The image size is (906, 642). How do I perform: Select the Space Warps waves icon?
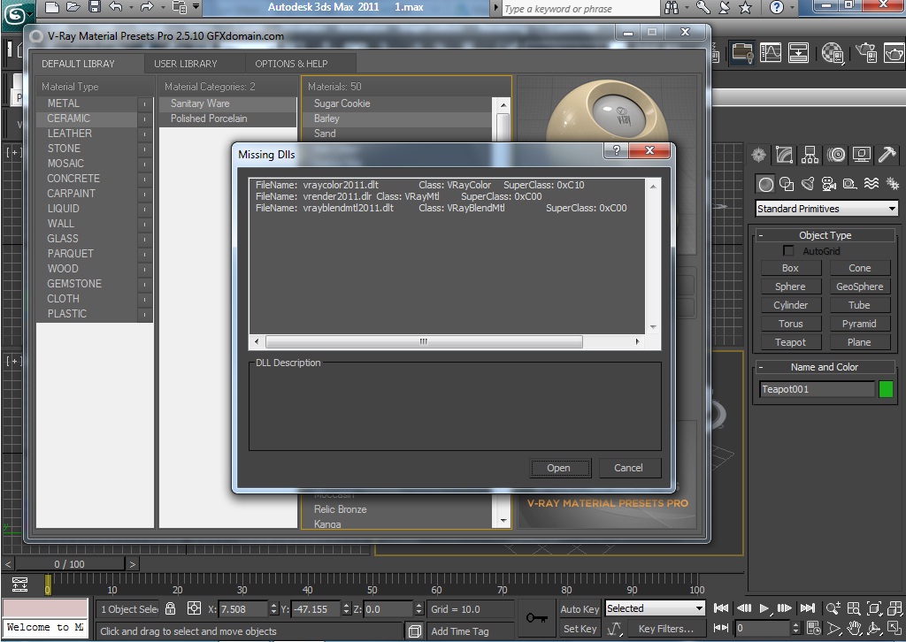tap(871, 184)
